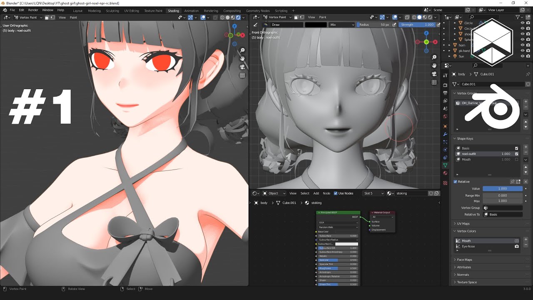This screenshot has height=300, width=533.
Task: Toggle Use Nodes checkbox
Action: click(336, 193)
